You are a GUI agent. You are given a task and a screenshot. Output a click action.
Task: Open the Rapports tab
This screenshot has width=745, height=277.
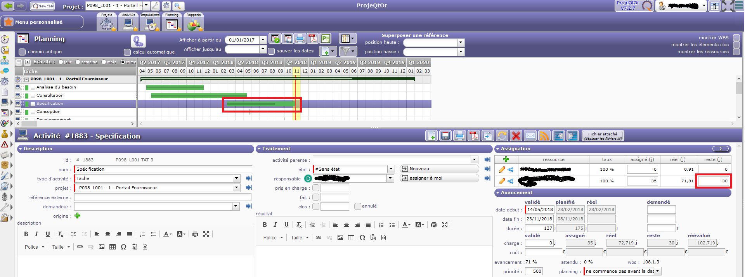[194, 22]
